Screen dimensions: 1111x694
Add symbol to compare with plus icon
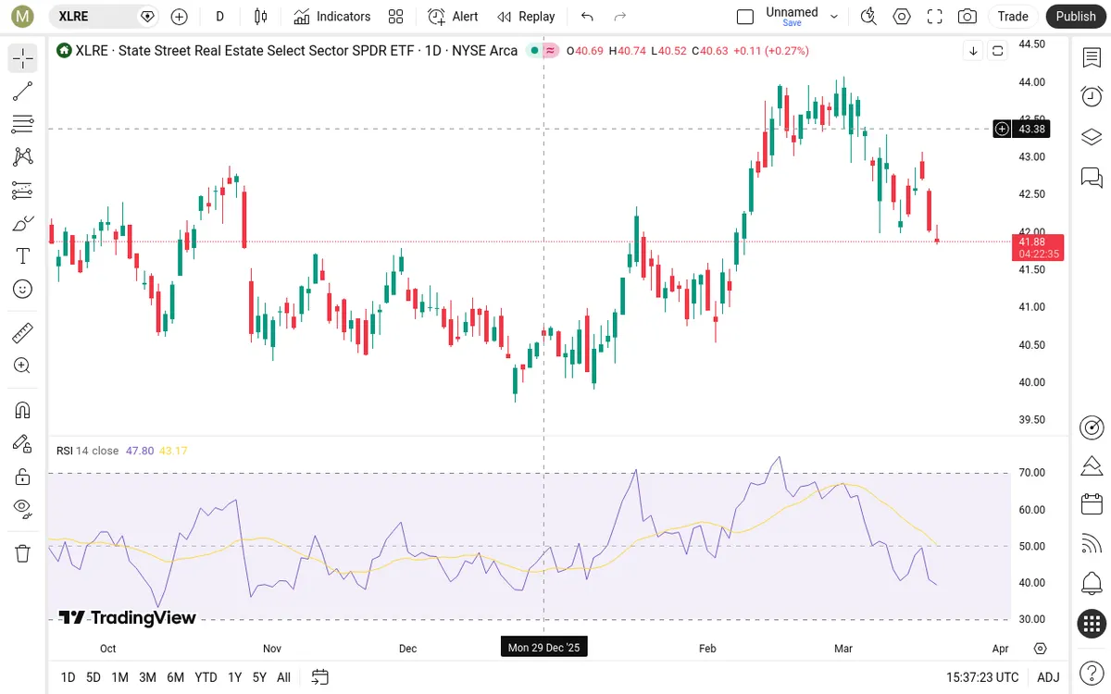[x=180, y=17]
